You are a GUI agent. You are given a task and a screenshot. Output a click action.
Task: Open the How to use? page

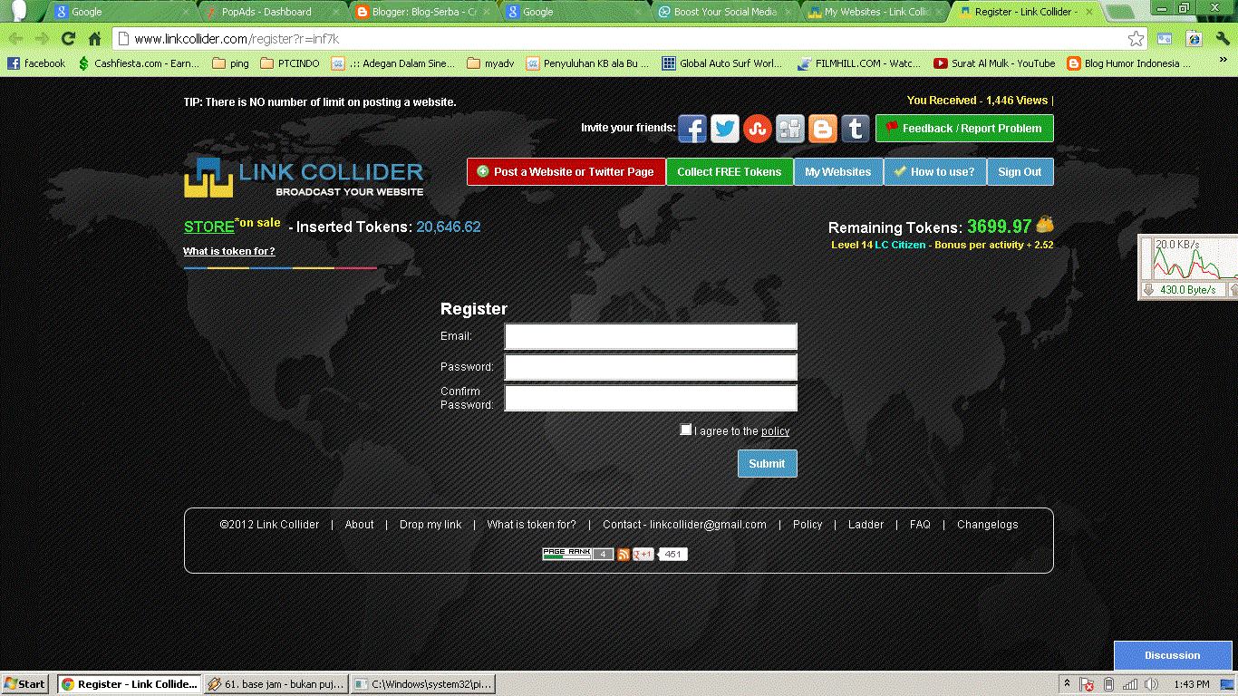click(935, 172)
